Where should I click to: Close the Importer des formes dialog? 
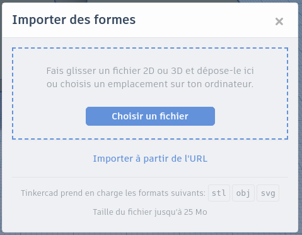pos(279,21)
